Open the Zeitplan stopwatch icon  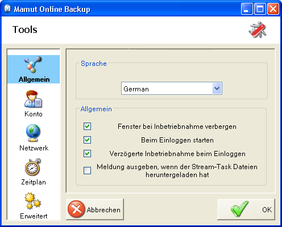pos(33,167)
